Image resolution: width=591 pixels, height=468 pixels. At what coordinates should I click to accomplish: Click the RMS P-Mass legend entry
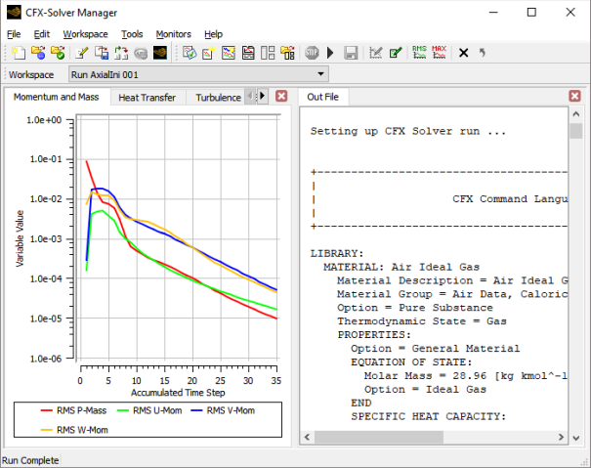coord(74,410)
